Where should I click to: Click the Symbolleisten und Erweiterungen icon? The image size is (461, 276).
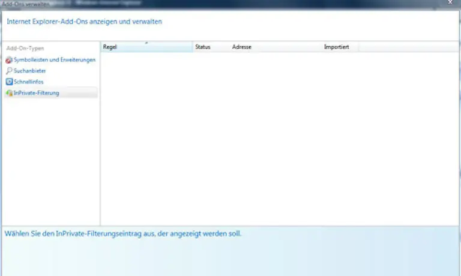coord(9,60)
